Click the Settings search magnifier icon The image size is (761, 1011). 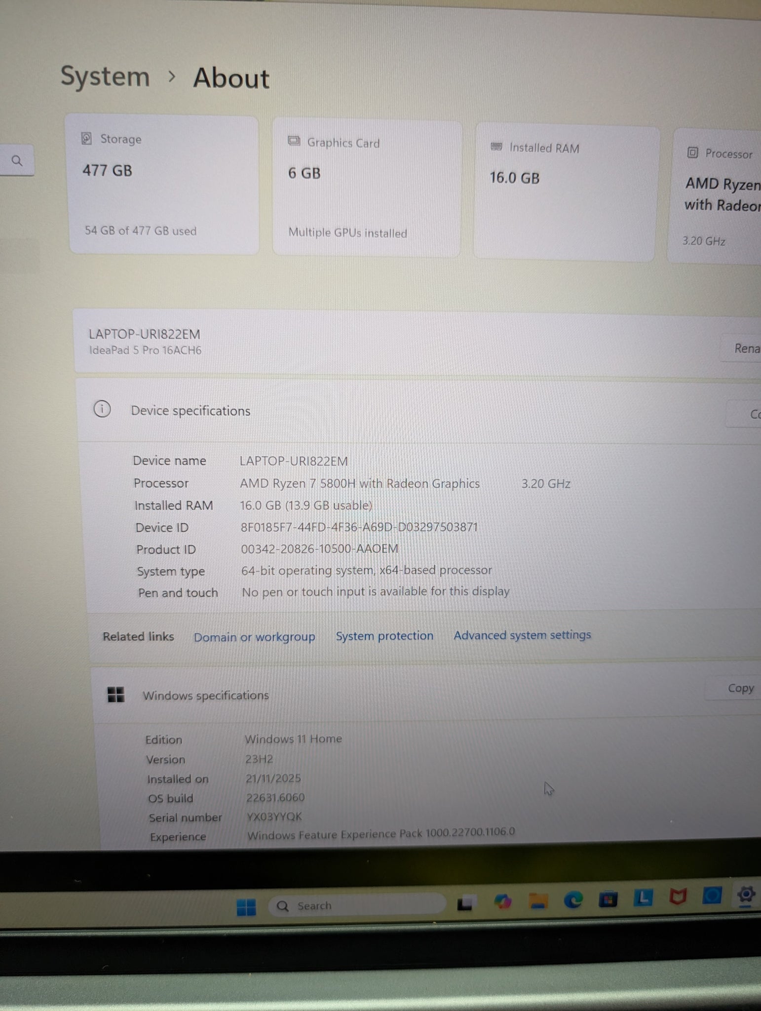(x=17, y=160)
